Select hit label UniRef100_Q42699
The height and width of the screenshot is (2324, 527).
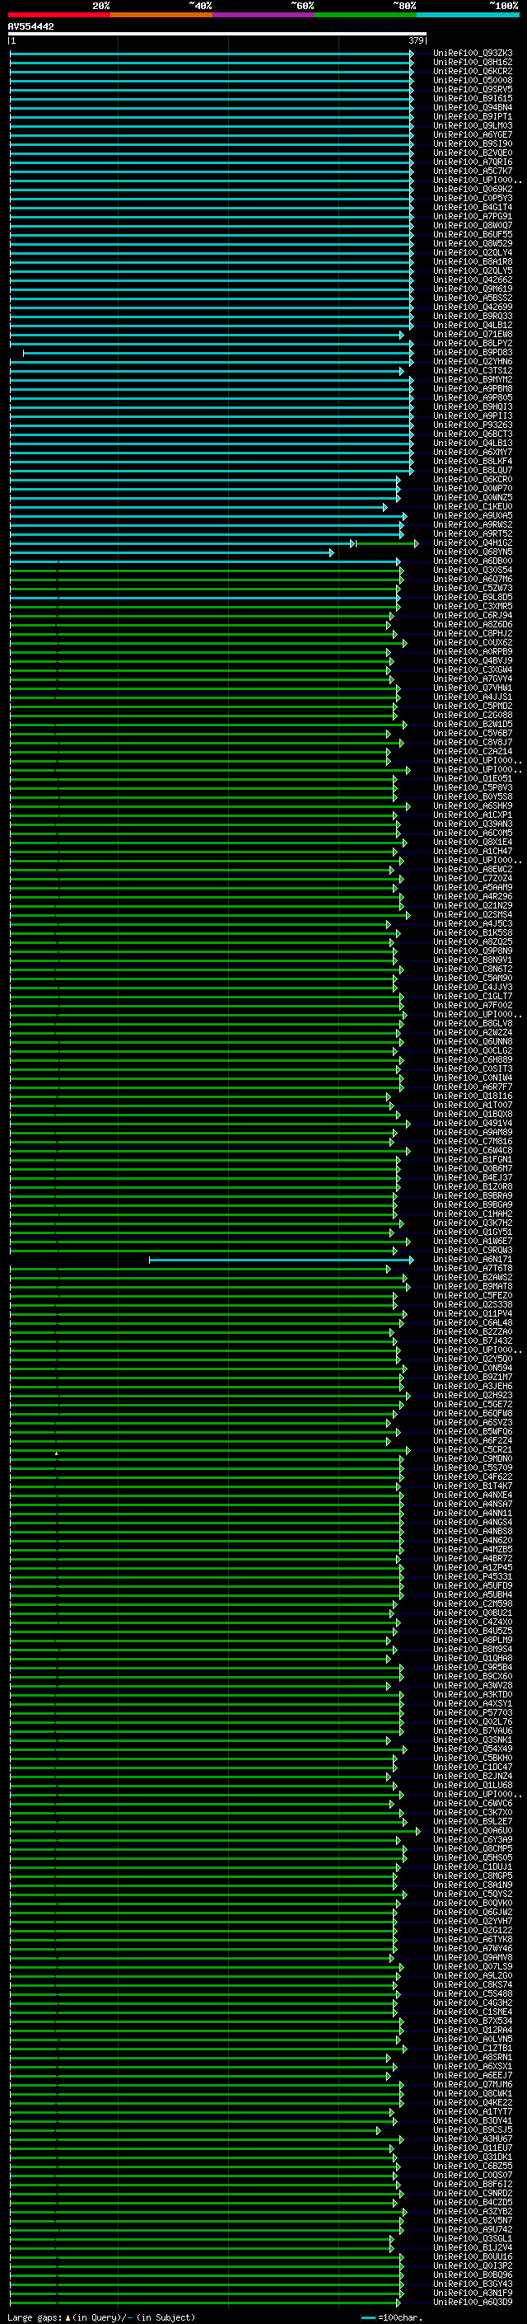click(473, 307)
